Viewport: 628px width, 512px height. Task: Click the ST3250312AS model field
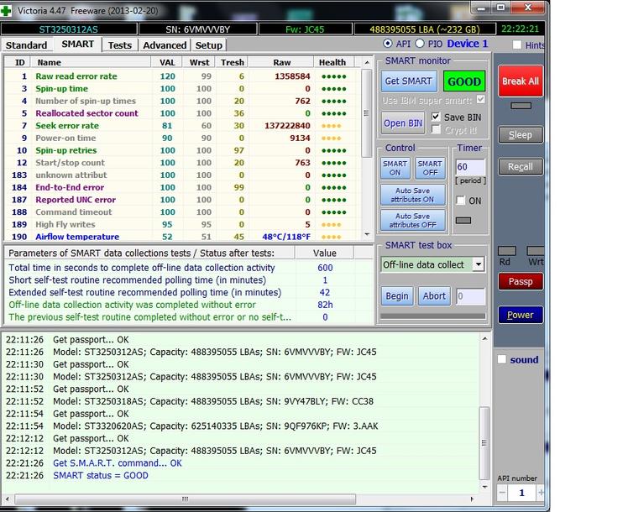pyautogui.click(x=69, y=29)
